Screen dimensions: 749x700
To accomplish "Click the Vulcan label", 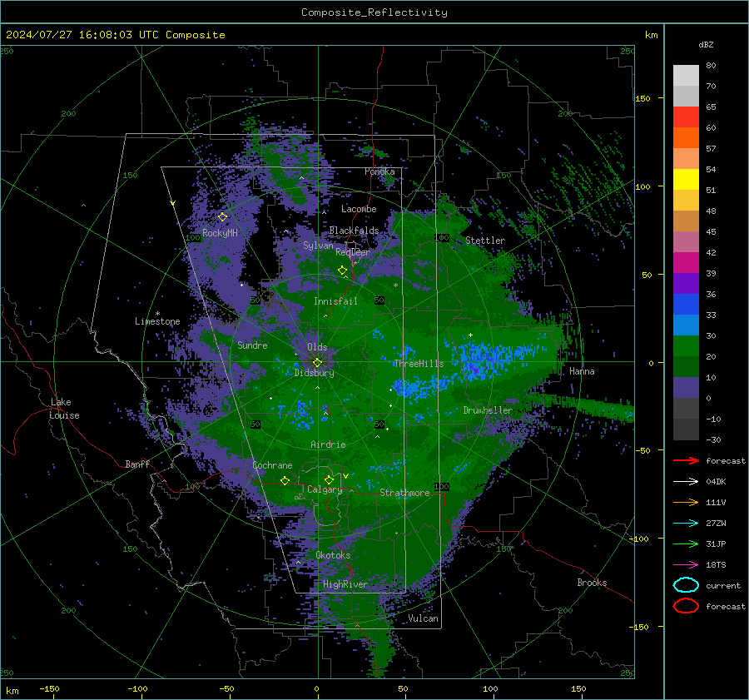I will point(424,618).
